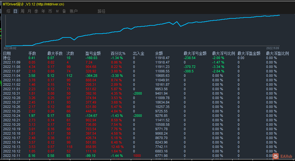The image size is (295, 161).
Task: Switch to the 账户 account tab
Action: (x=74, y=11)
